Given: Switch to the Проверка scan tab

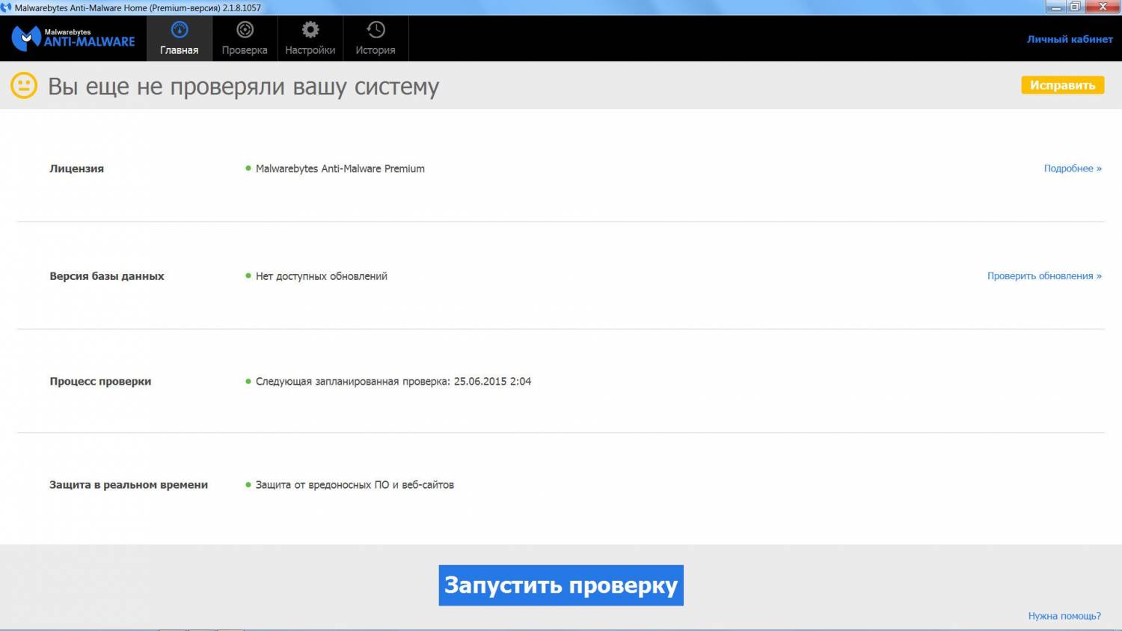Looking at the screenshot, I should tap(245, 38).
